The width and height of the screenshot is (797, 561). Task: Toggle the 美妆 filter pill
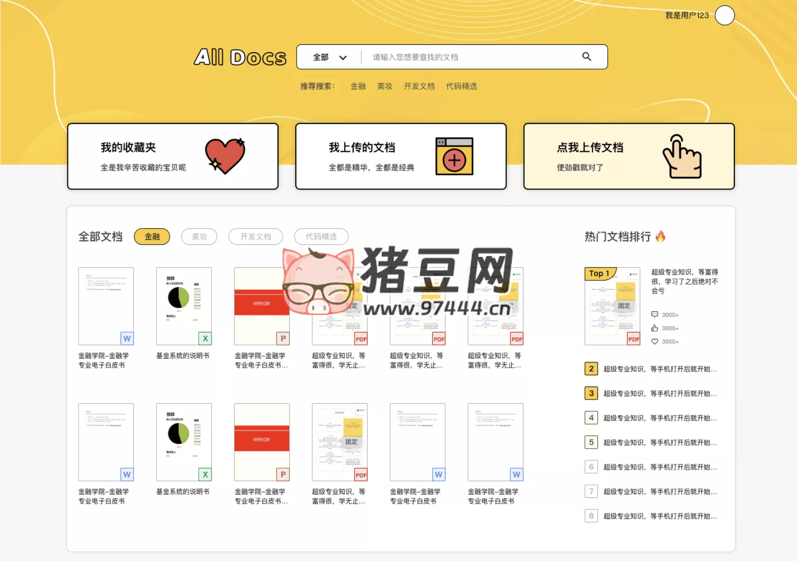coord(199,237)
